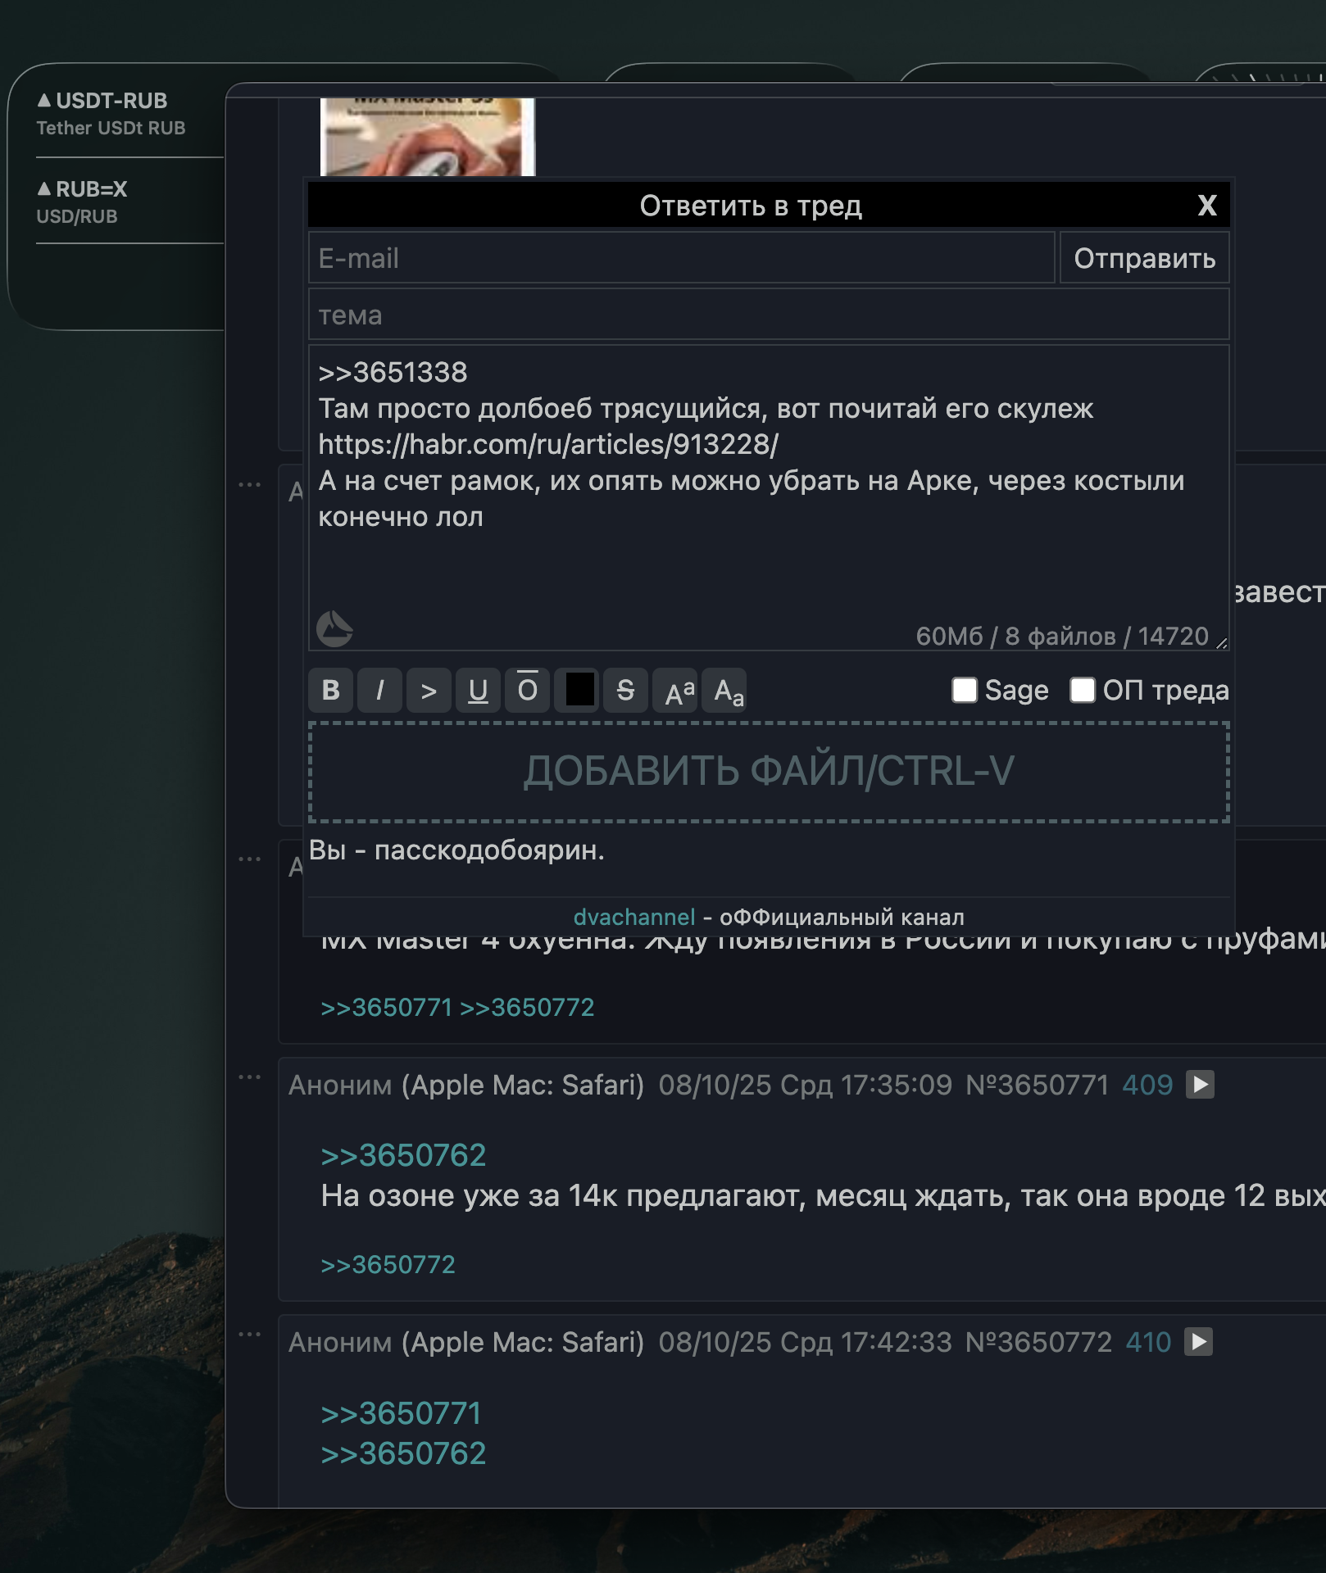Insert subscript formatting in reply
1326x1573 pixels.
pyautogui.click(x=728, y=691)
